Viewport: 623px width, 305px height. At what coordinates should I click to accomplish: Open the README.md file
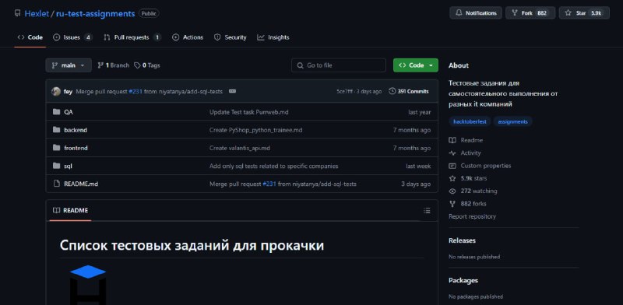tap(81, 184)
